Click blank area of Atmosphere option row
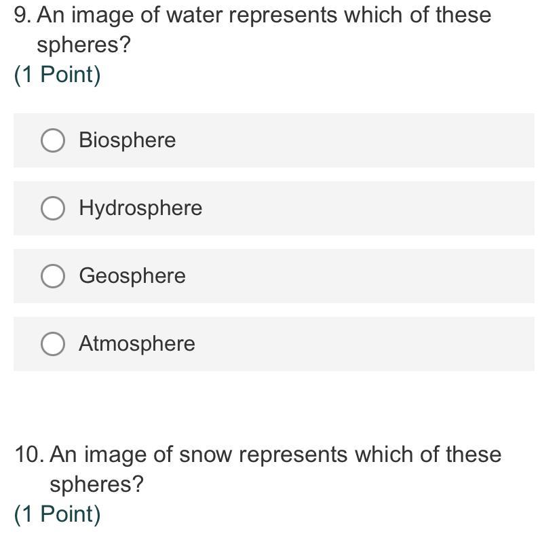Viewport: 540px width, 540px height. coord(362,344)
